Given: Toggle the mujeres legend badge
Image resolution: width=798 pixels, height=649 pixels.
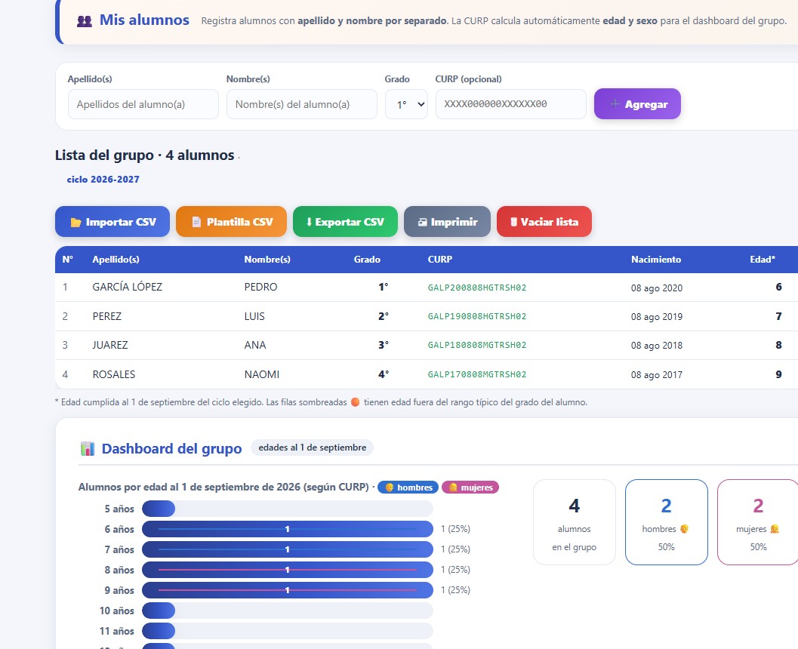Looking at the screenshot, I should pyautogui.click(x=470, y=488).
